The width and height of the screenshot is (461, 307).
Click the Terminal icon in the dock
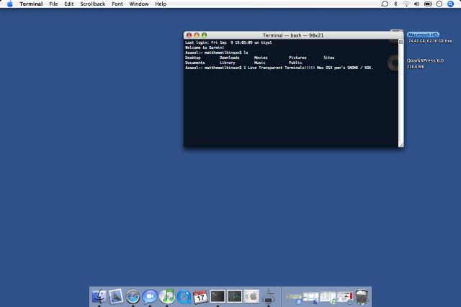[218, 296]
